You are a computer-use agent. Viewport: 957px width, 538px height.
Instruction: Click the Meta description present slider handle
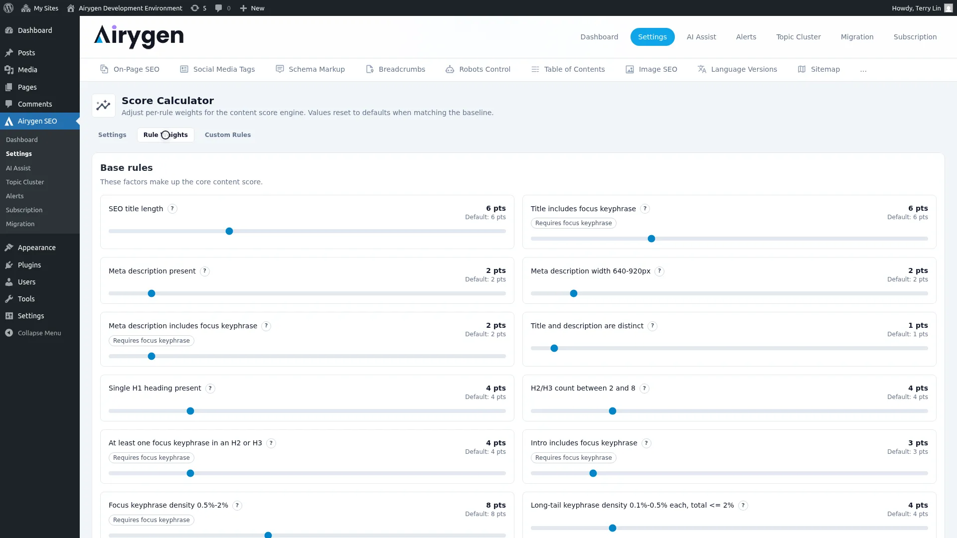[152, 293]
